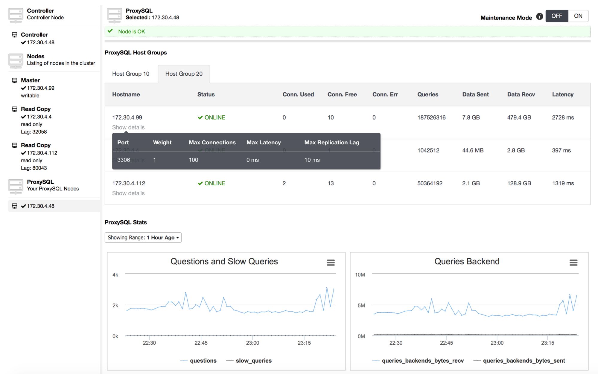The height and width of the screenshot is (374, 598).
Task: Click the 2728 ms latency value
Action: point(563,117)
